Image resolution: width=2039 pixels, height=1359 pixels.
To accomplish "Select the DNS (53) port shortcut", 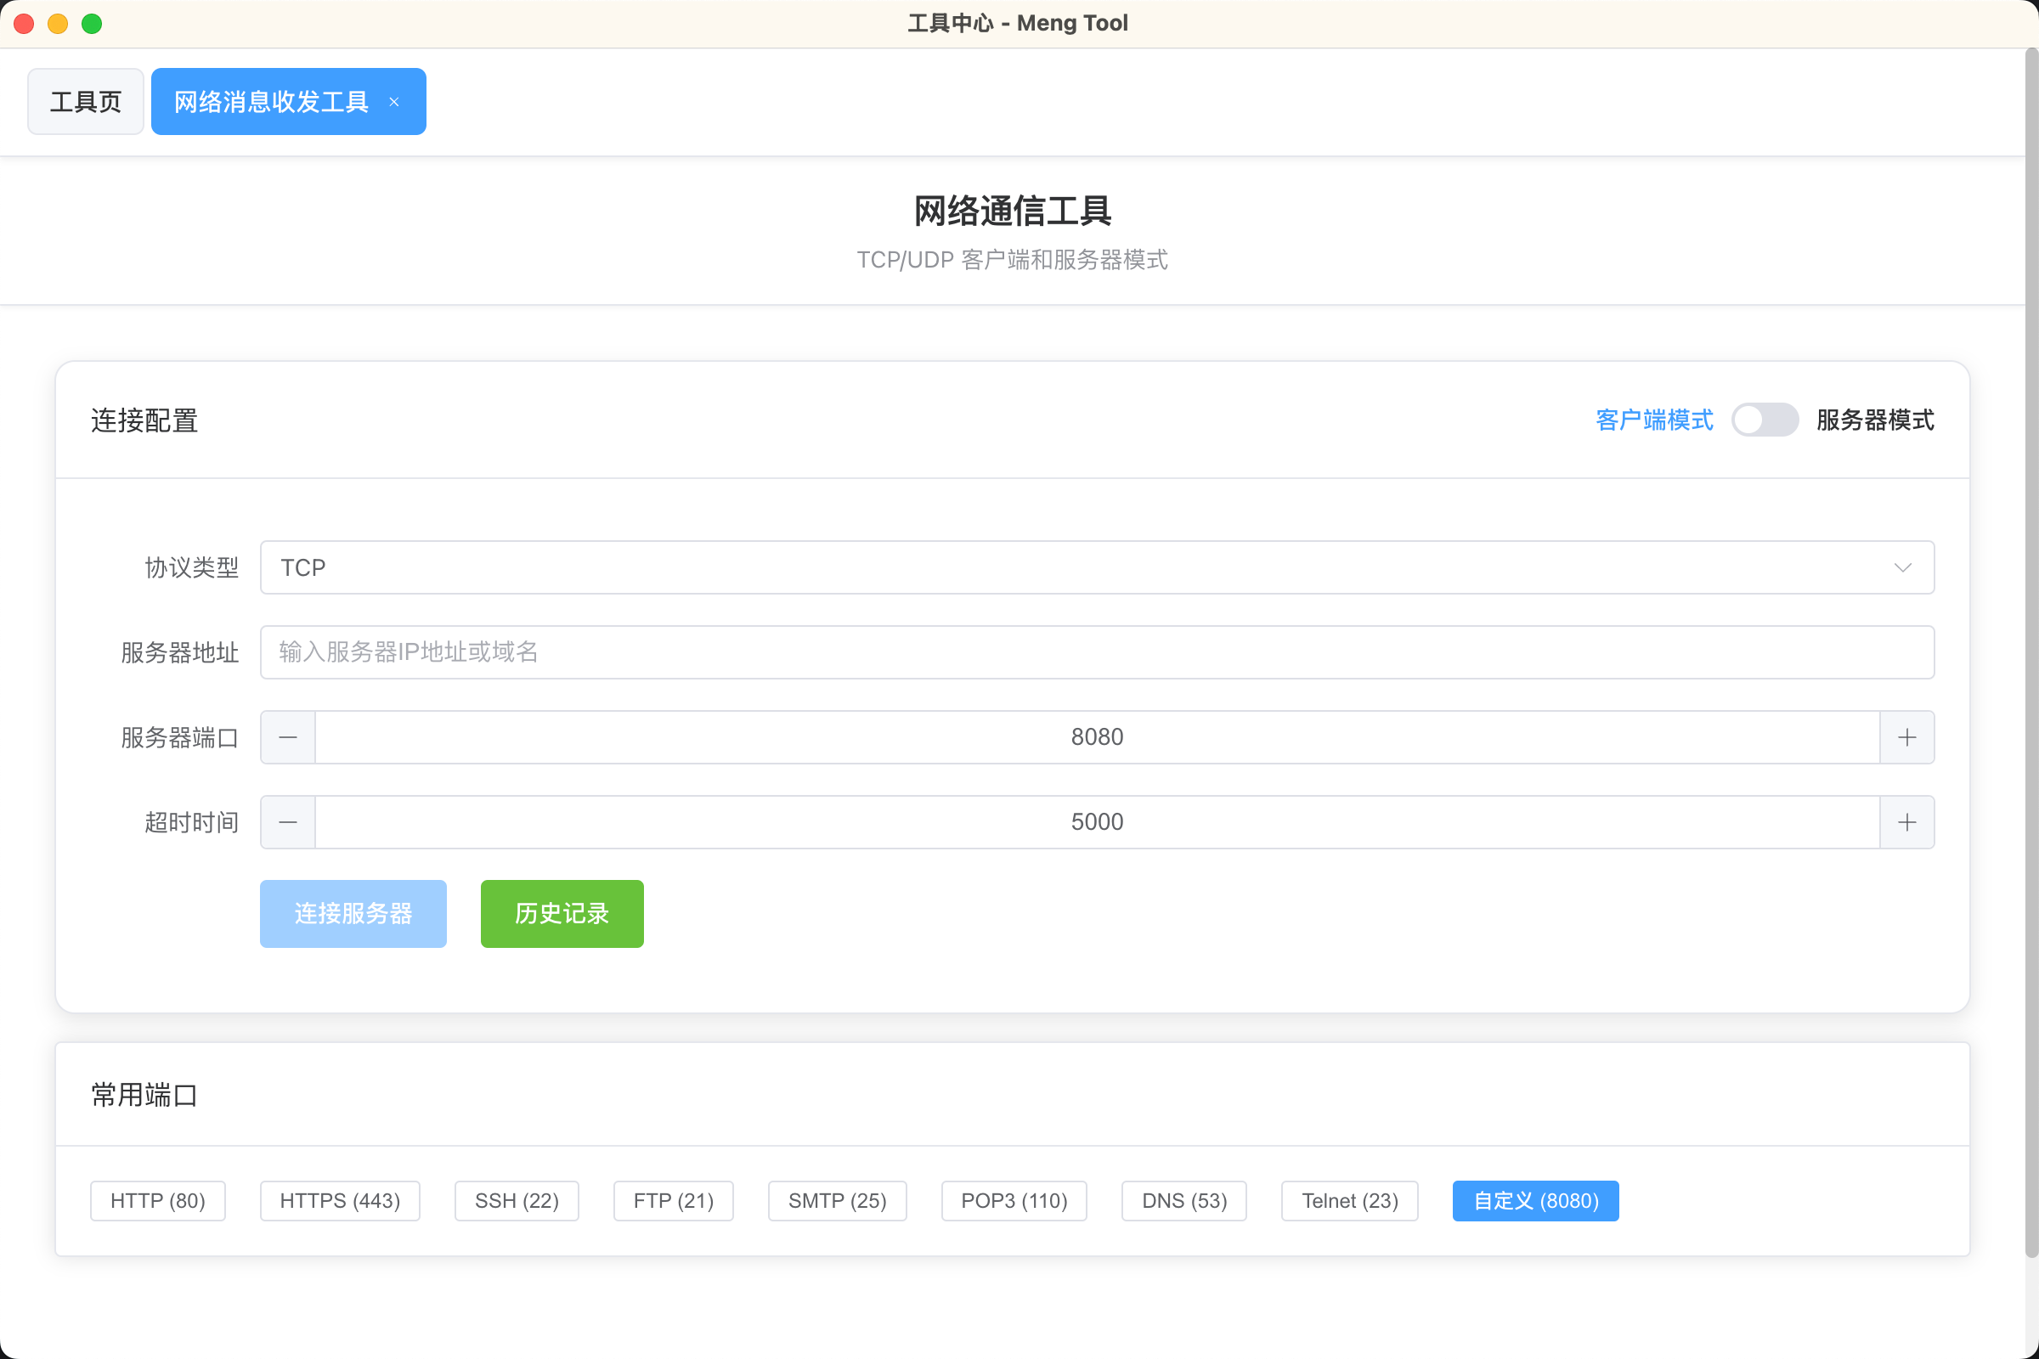I will (x=1183, y=1200).
